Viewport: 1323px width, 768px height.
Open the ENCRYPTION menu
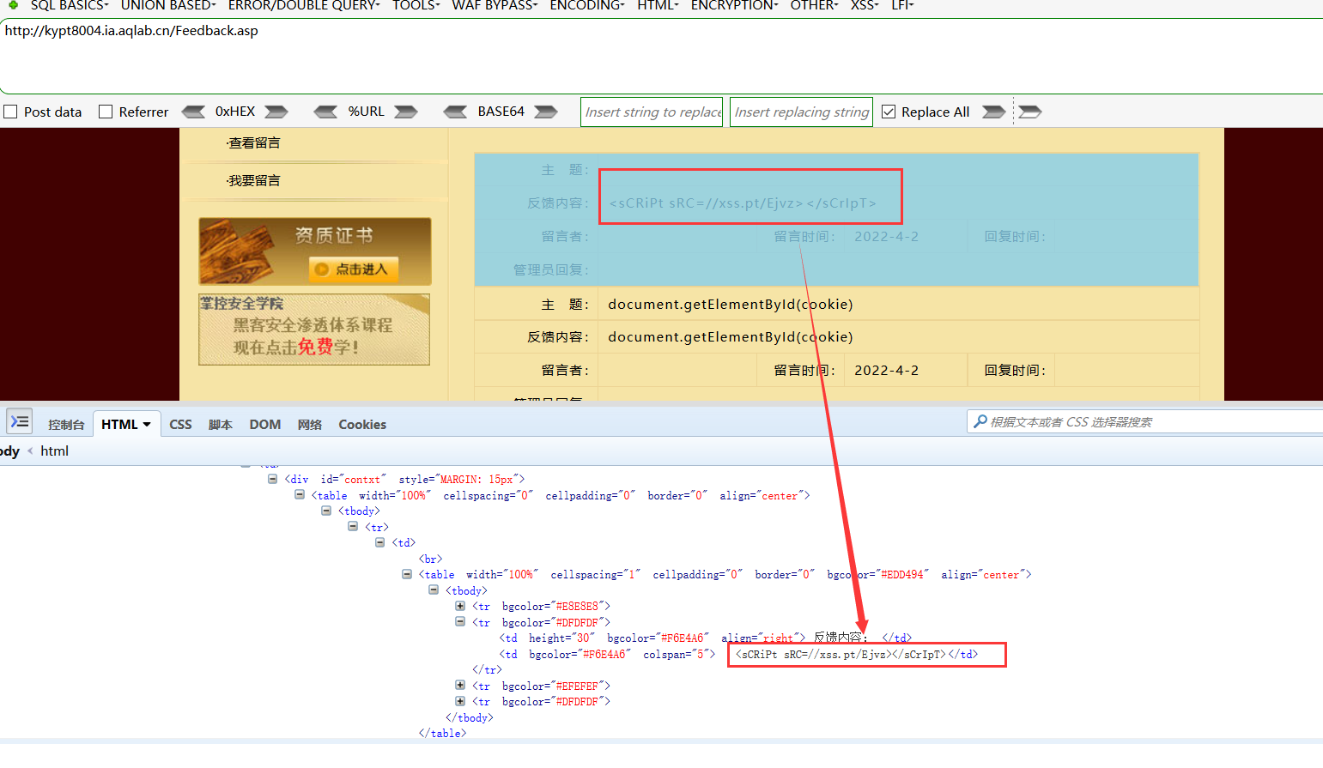pos(735,5)
